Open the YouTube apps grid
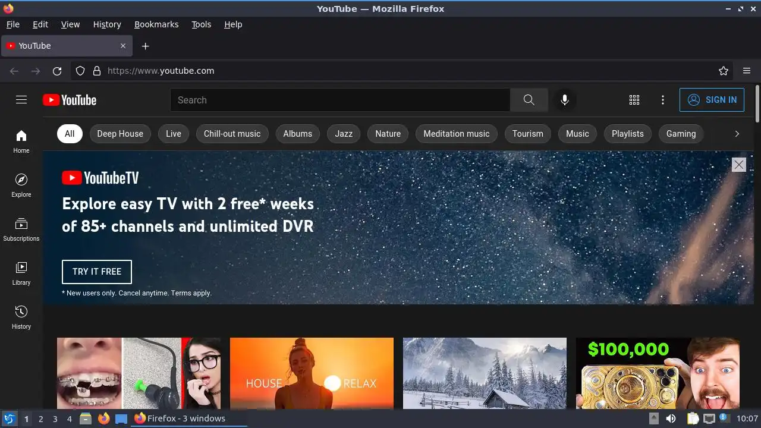This screenshot has height=428, width=761. [x=634, y=100]
